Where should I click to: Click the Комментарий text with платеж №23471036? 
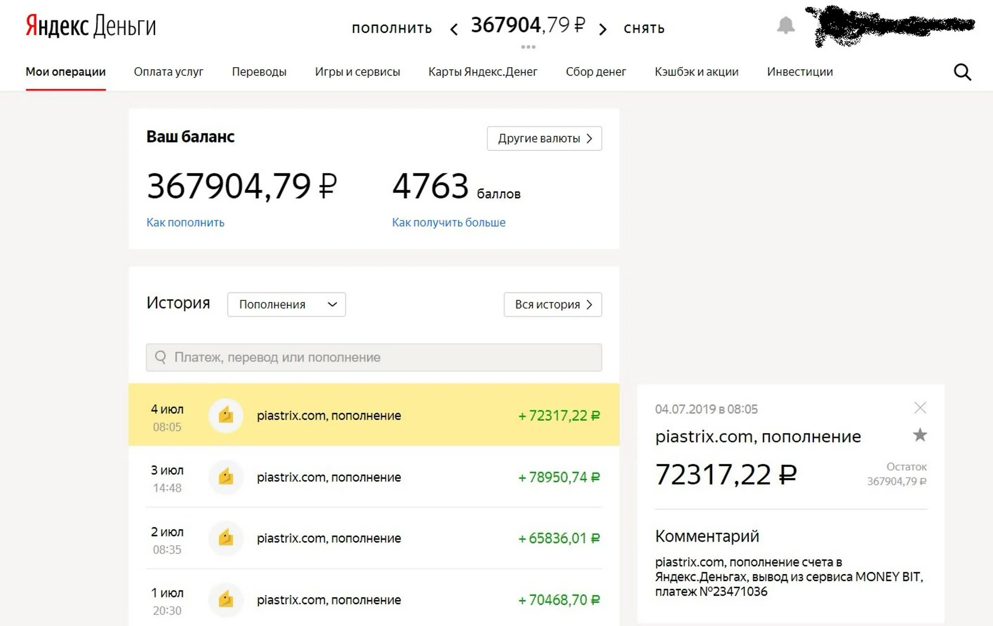click(x=789, y=576)
